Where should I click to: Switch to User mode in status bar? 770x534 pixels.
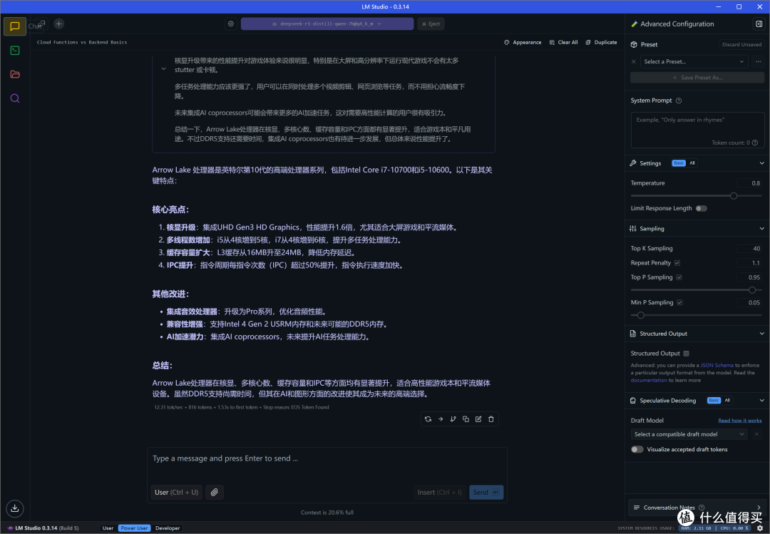tap(108, 528)
